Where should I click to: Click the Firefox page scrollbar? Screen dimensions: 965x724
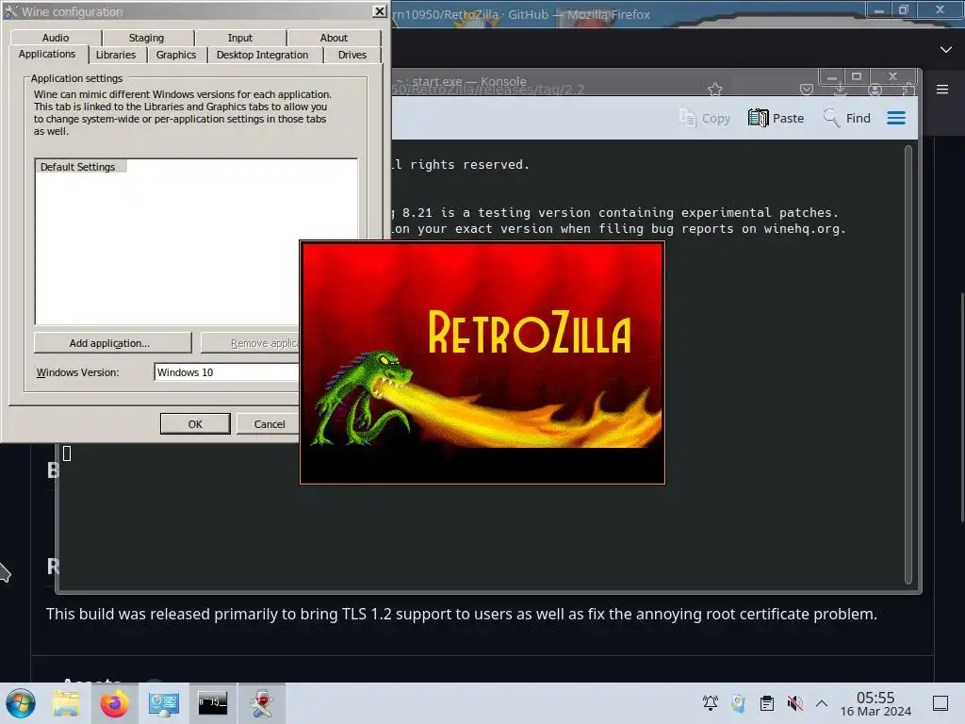click(960, 406)
